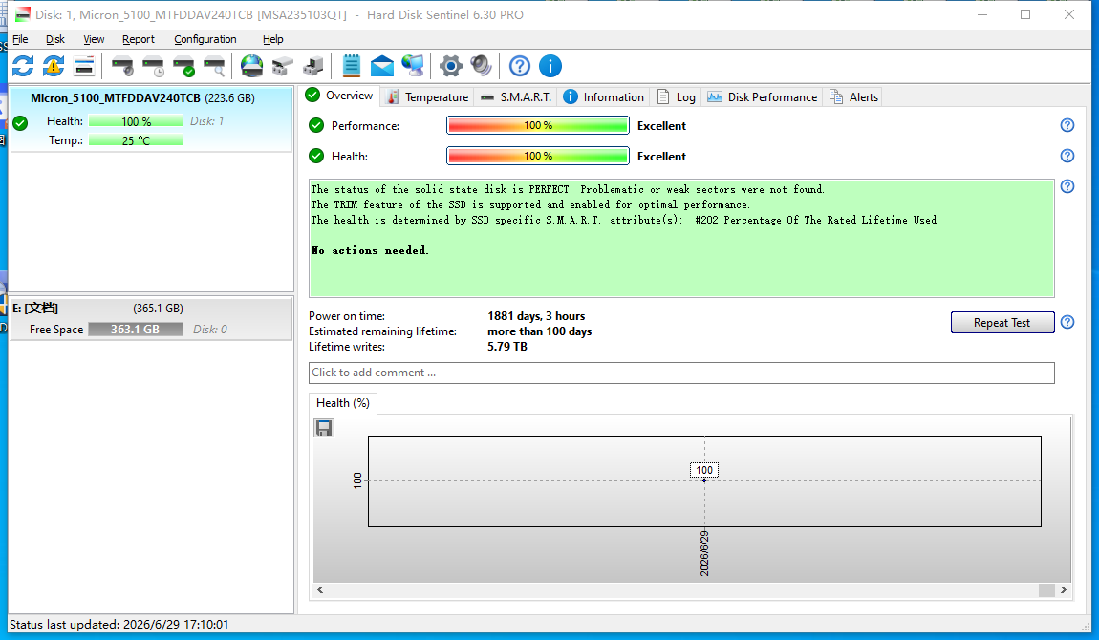1099x640 pixels.
Task: Select the Health (%) graph tab
Action: click(x=343, y=402)
